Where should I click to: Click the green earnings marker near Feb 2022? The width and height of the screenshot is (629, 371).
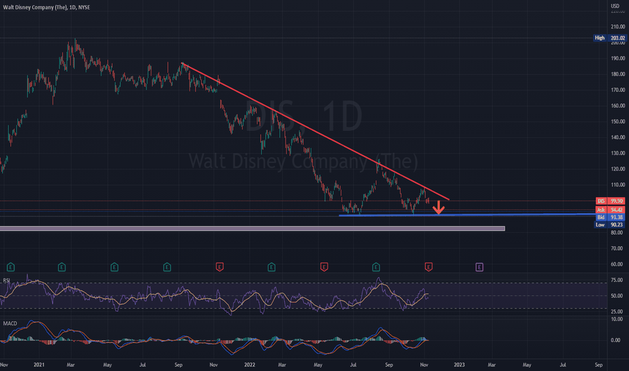point(271,266)
